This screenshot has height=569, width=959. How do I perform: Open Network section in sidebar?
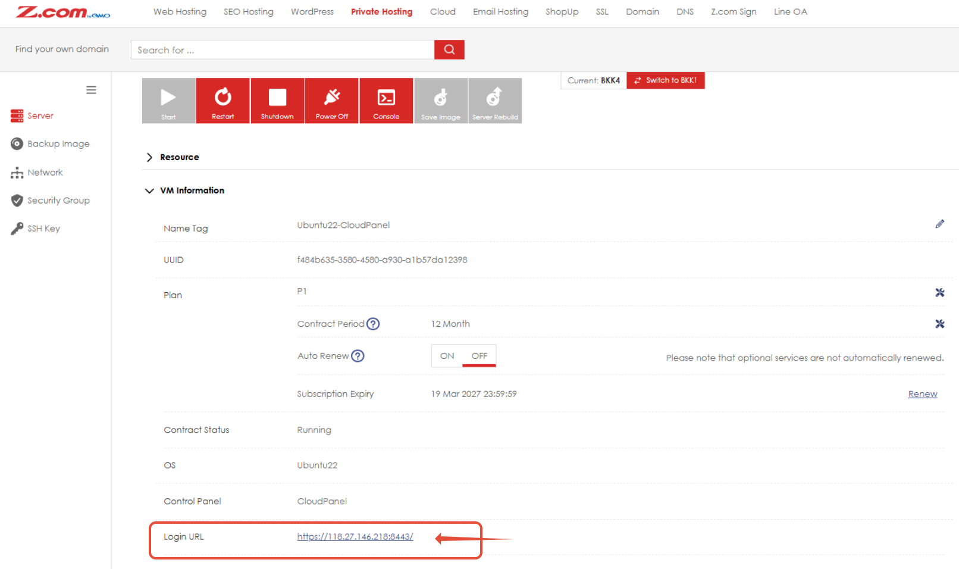pyautogui.click(x=37, y=173)
